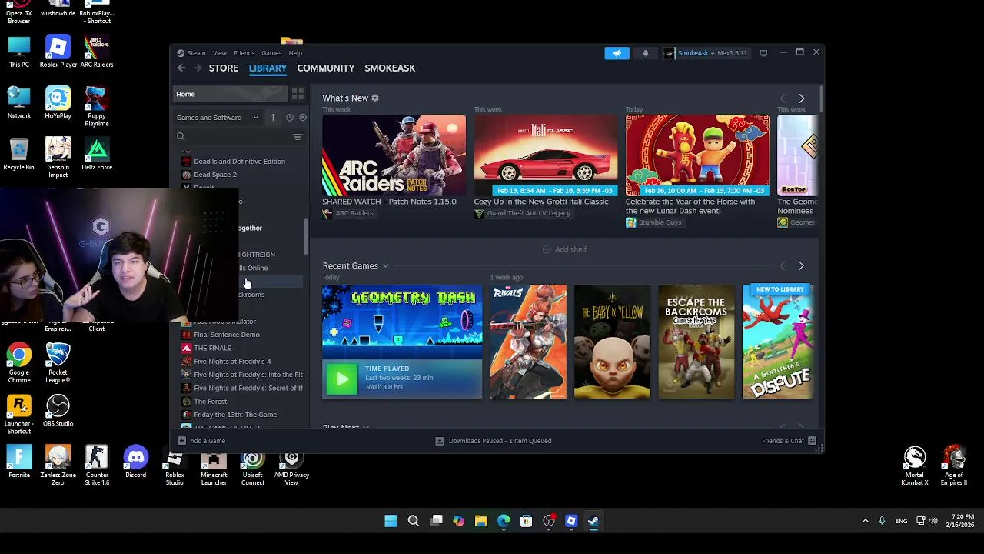
Task: Open File Explorer from taskbar
Action: (480, 521)
